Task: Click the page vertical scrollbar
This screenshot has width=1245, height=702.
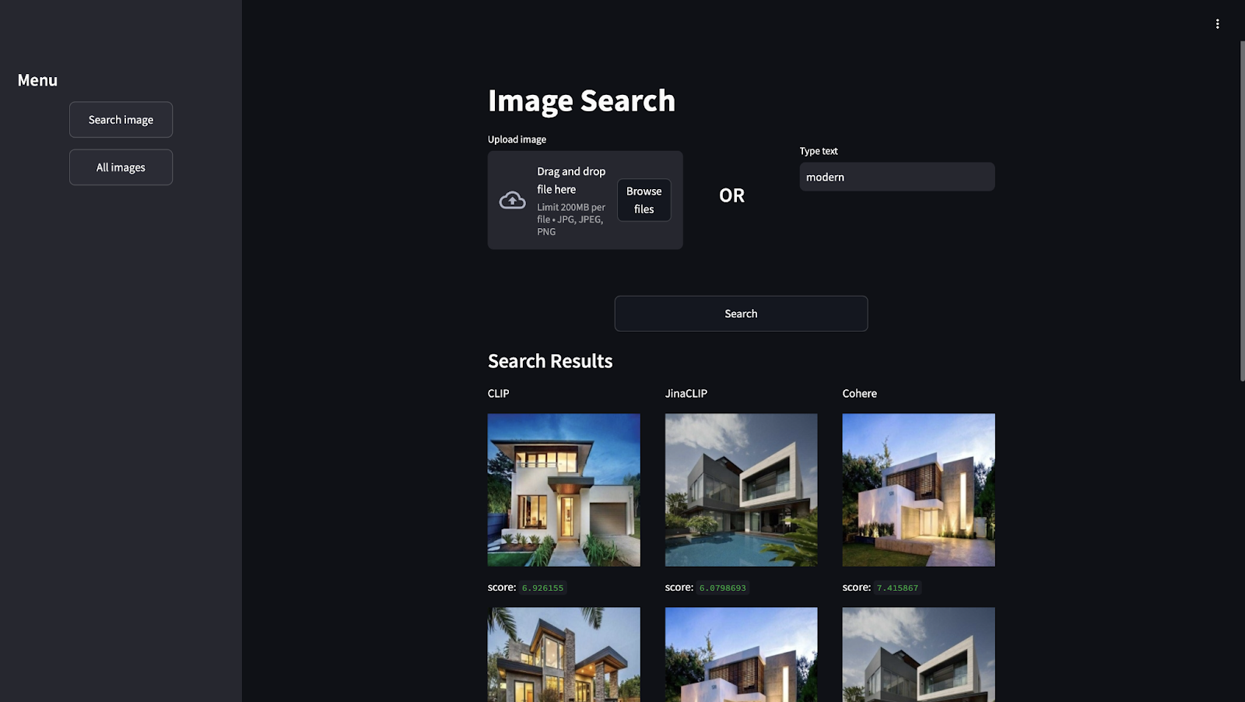Action: [x=1242, y=210]
